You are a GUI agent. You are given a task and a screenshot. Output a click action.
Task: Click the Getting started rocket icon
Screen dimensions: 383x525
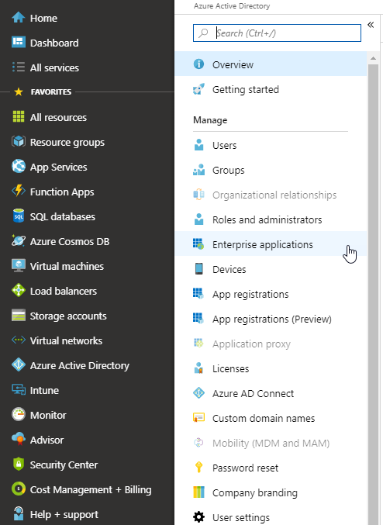tap(198, 89)
